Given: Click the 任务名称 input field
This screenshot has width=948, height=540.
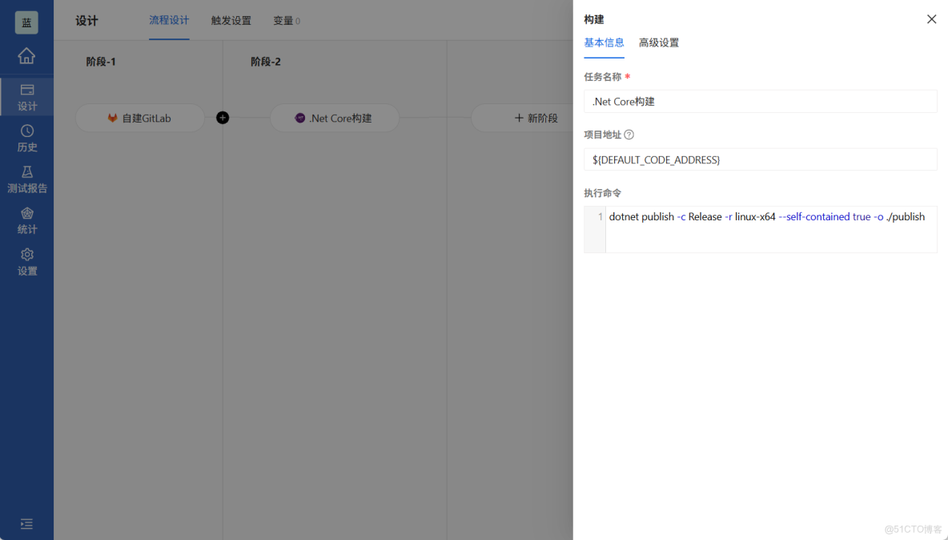Looking at the screenshot, I should [760, 101].
